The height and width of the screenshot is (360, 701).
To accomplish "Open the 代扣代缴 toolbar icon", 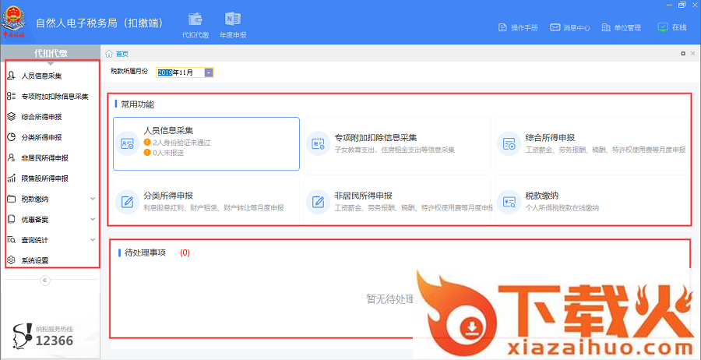I will (195, 24).
